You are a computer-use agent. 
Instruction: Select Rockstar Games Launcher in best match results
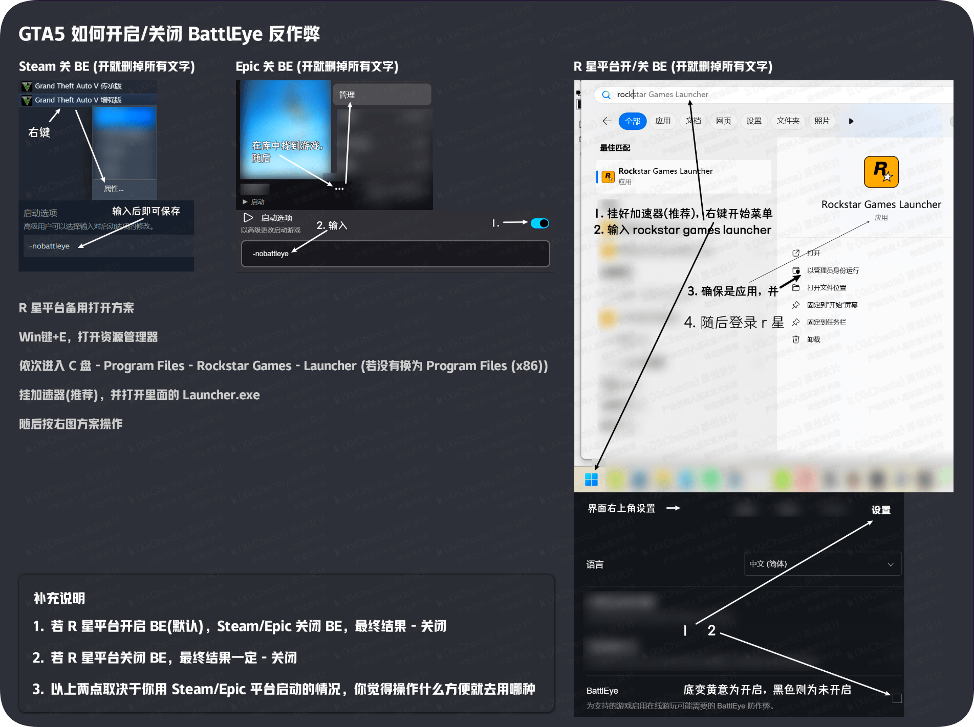coord(665,176)
